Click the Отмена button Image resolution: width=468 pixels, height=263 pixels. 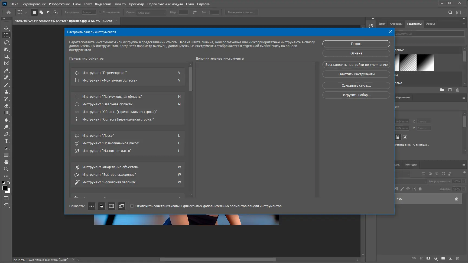(x=356, y=53)
